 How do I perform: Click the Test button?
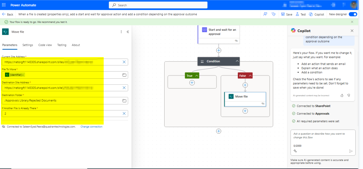[301, 14]
